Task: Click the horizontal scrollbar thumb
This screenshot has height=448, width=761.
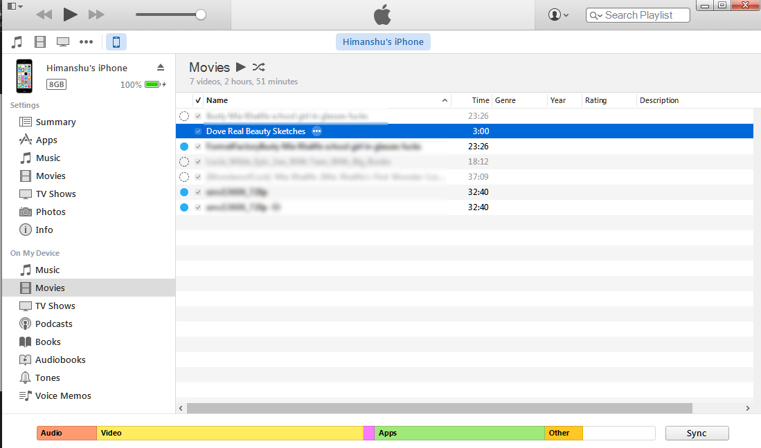Action: pyautogui.click(x=440, y=409)
